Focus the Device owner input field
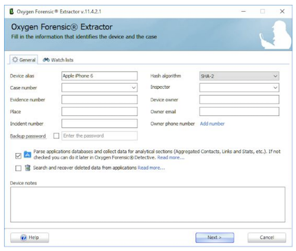Screen dimensions: 296x251 click(239, 99)
